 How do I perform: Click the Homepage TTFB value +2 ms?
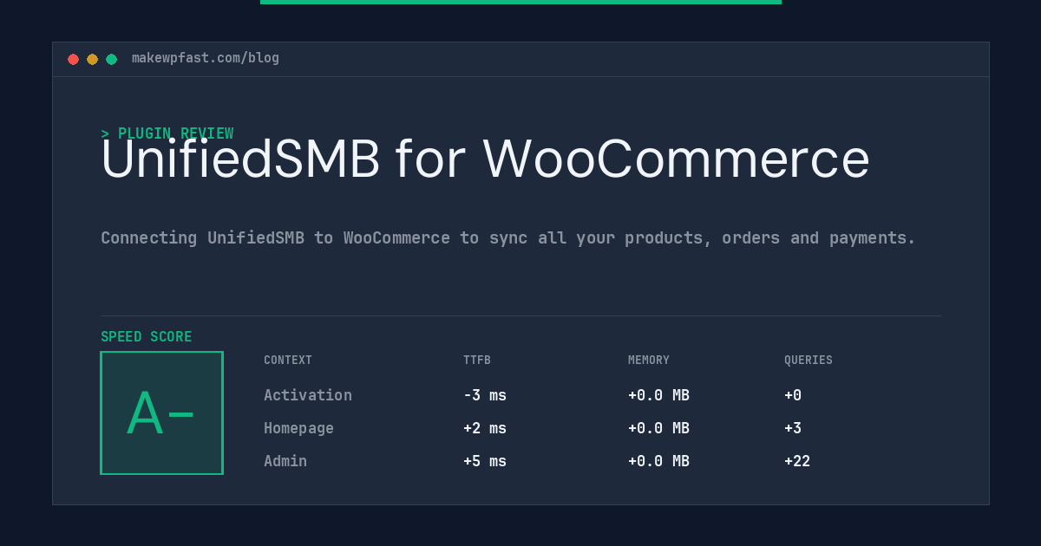485,428
